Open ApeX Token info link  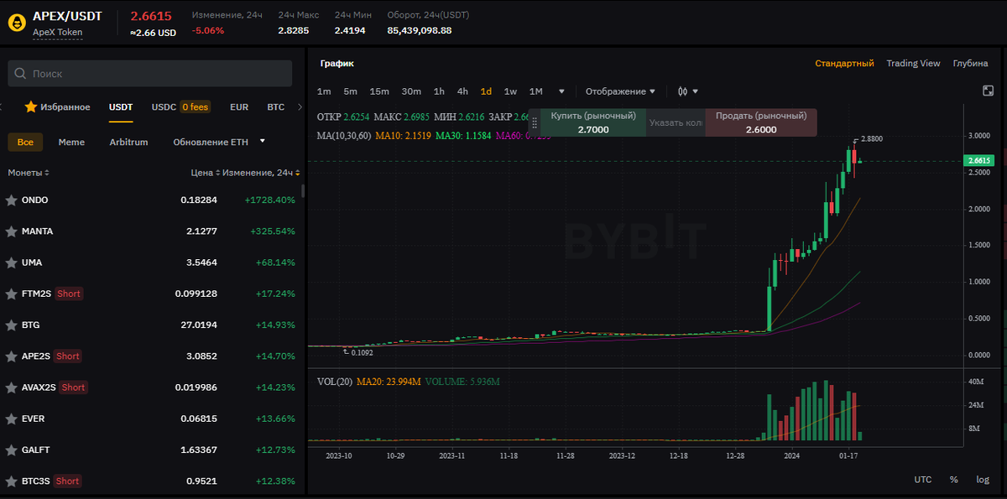pyautogui.click(x=58, y=33)
